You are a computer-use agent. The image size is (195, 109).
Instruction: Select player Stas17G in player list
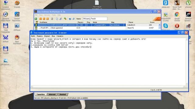(143, 28)
